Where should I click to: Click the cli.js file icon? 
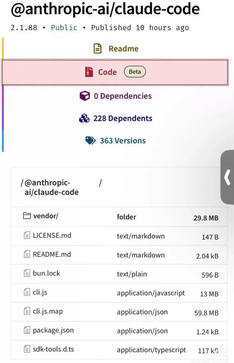[27, 292]
